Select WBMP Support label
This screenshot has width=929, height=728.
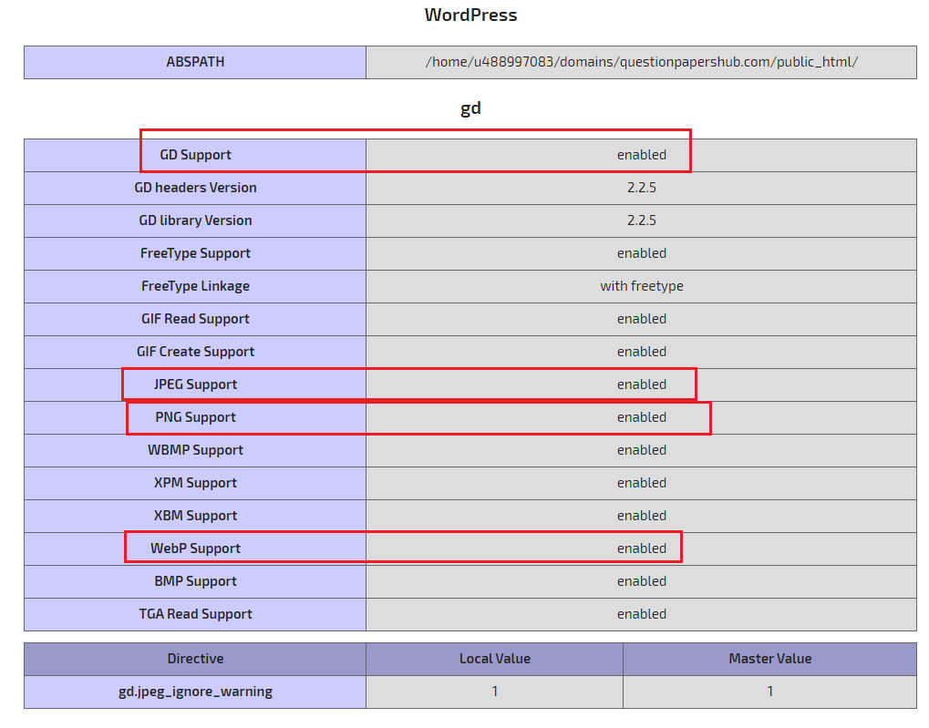[195, 450]
